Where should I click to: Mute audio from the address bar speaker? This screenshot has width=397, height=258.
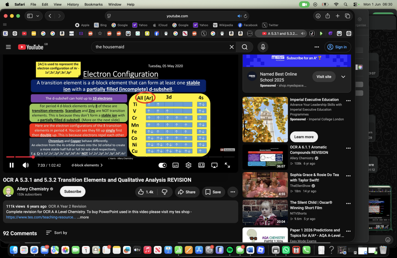point(240,16)
